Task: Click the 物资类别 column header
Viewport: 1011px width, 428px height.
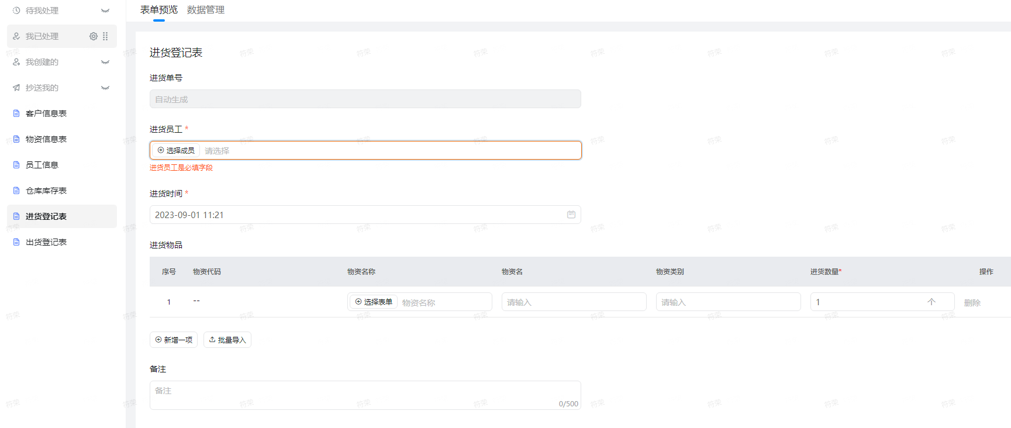Action: pos(670,271)
